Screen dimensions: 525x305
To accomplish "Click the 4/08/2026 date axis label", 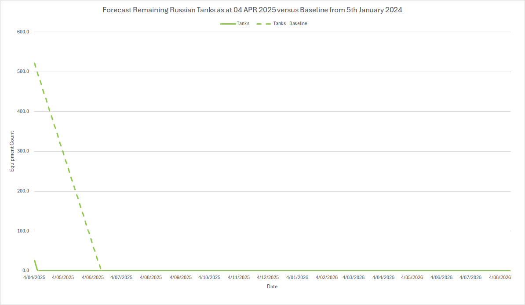I will [x=499, y=278].
